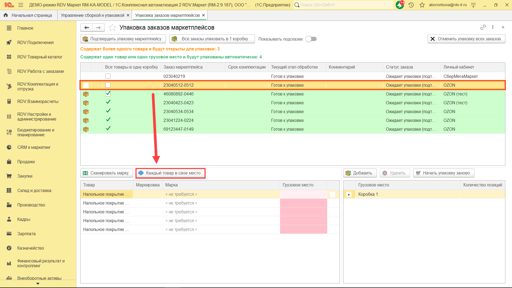Click the notifications bell icon

[400, 5]
